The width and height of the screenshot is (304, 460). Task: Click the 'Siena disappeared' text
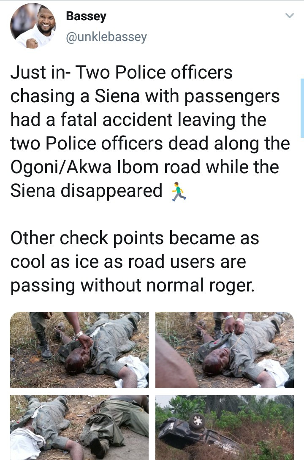tap(87, 191)
